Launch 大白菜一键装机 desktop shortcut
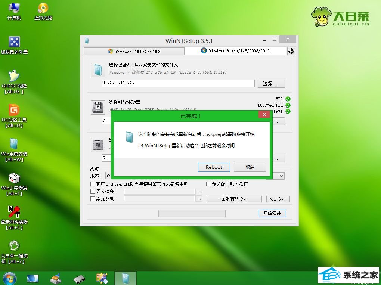The width and height of the screenshot is (381, 285). (14, 252)
